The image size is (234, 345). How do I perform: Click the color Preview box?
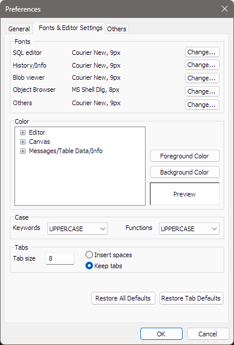click(x=184, y=194)
